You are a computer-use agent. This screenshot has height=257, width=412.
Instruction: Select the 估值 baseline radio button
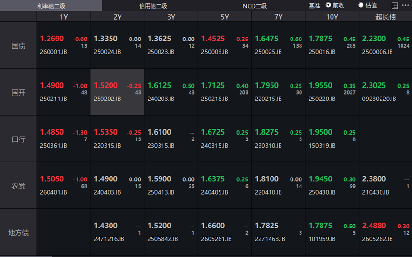click(361, 5)
